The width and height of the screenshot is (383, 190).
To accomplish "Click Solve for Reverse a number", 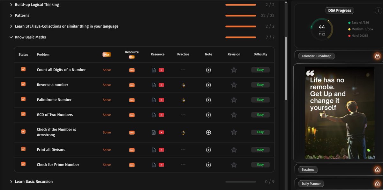I will point(107,85).
